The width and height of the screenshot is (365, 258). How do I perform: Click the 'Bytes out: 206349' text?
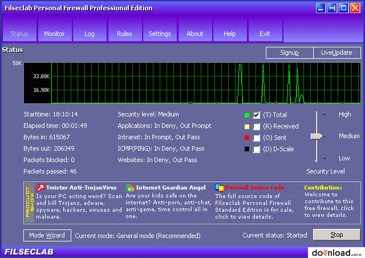point(49,149)
